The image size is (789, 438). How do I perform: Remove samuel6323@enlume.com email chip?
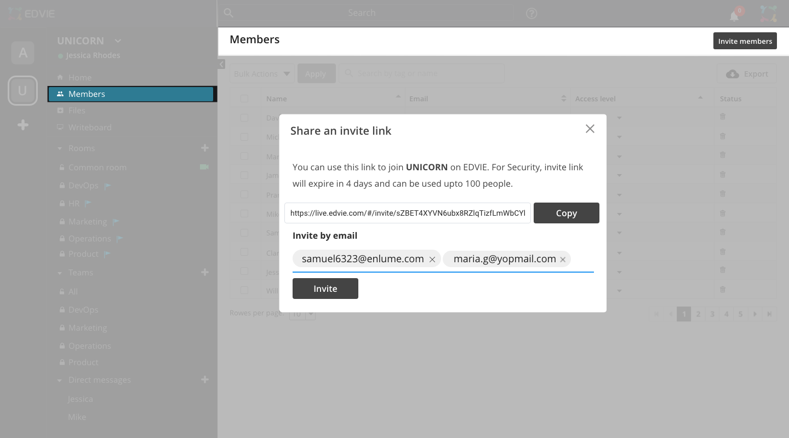pos(432,260)
